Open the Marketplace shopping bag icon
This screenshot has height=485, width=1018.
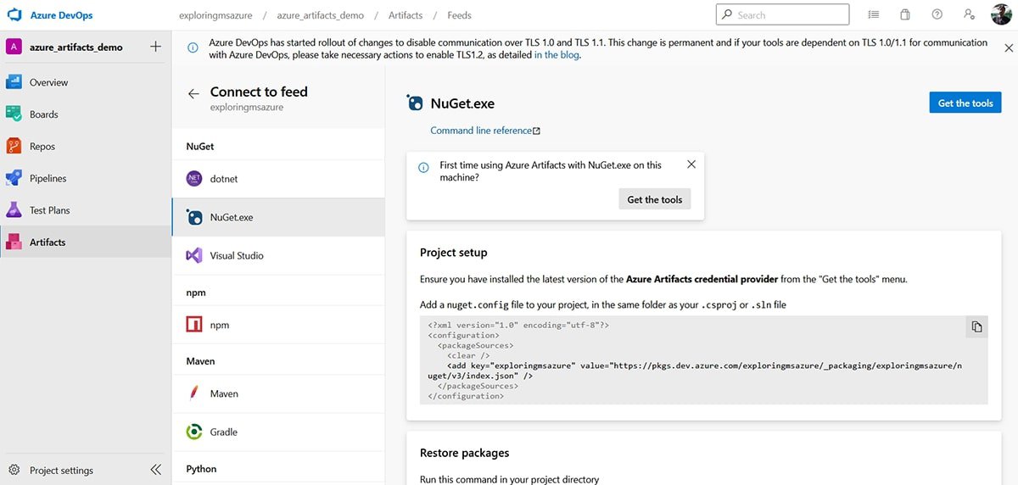pos(905,15)
